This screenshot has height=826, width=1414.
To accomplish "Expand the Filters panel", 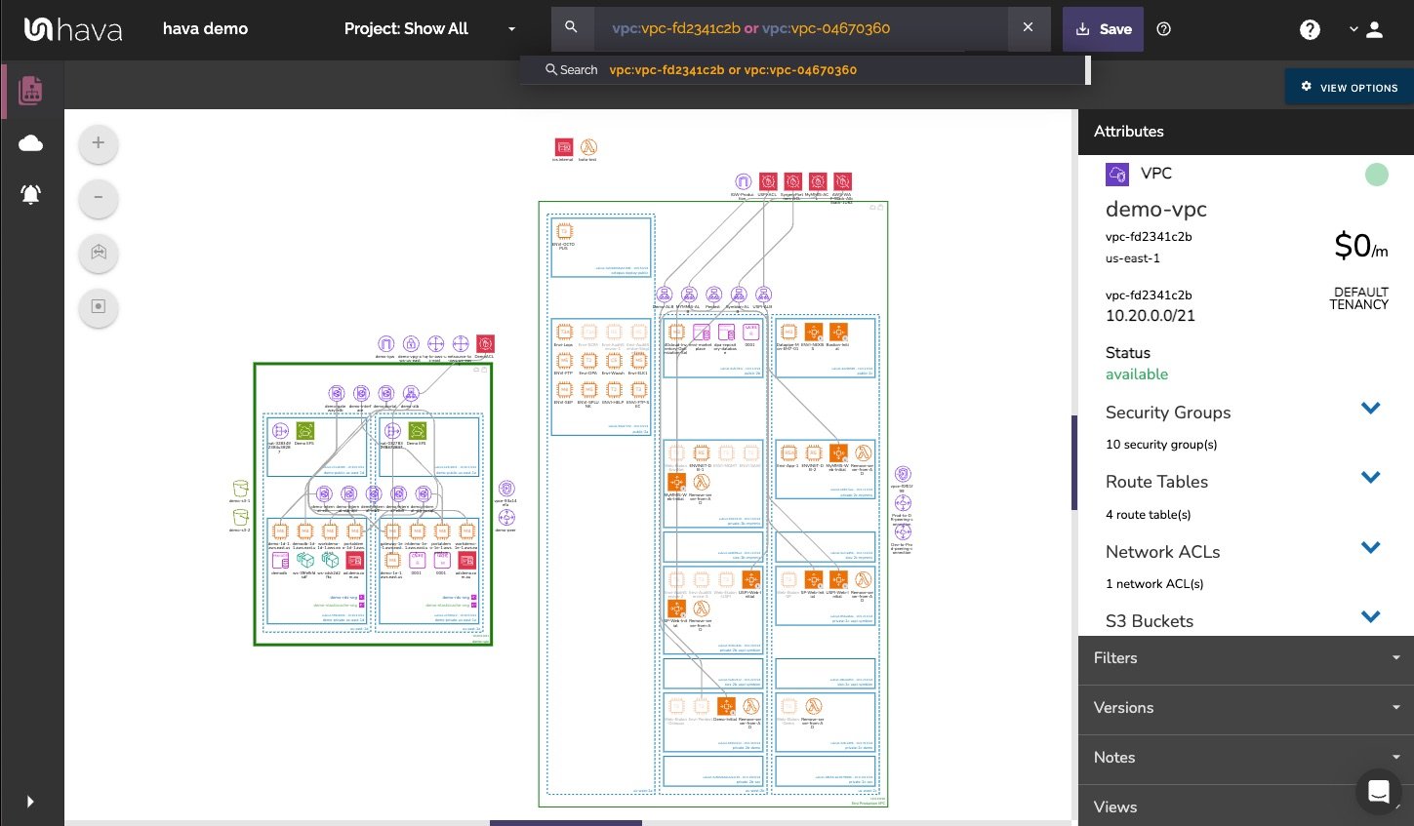I will [x=1246, y=658].
